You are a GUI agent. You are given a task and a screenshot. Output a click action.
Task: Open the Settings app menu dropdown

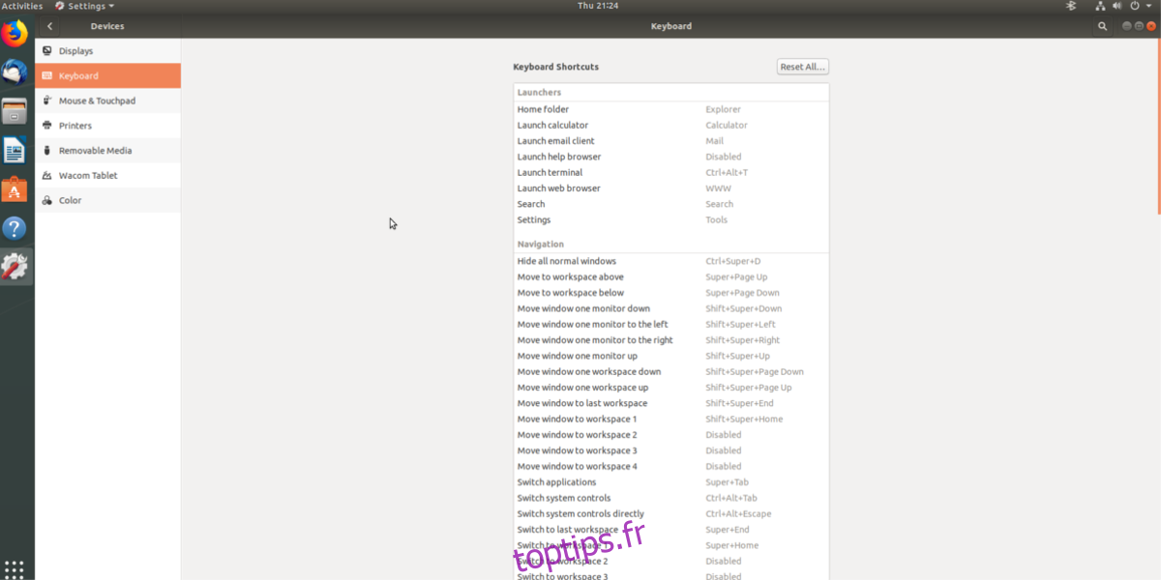(85, 6)
